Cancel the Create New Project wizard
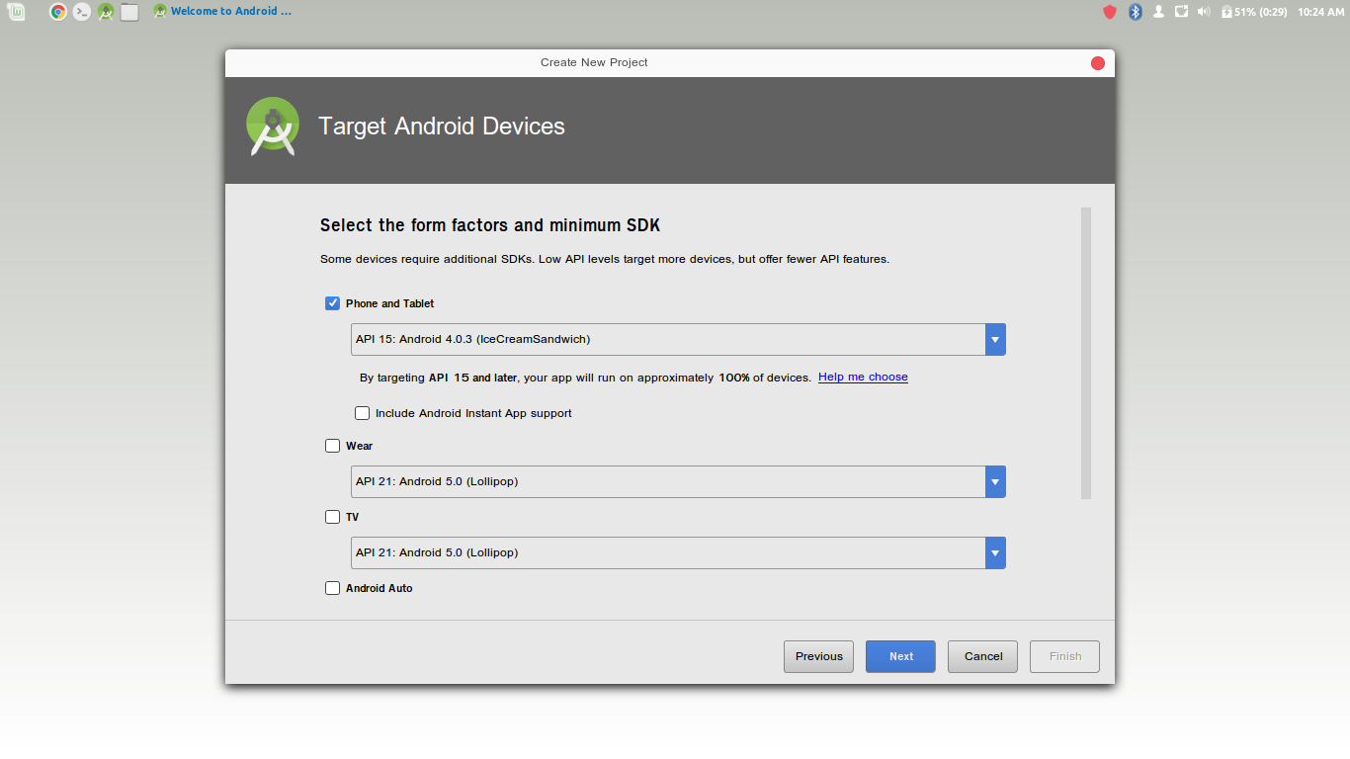1350x759 pixels. click(982, 656)
